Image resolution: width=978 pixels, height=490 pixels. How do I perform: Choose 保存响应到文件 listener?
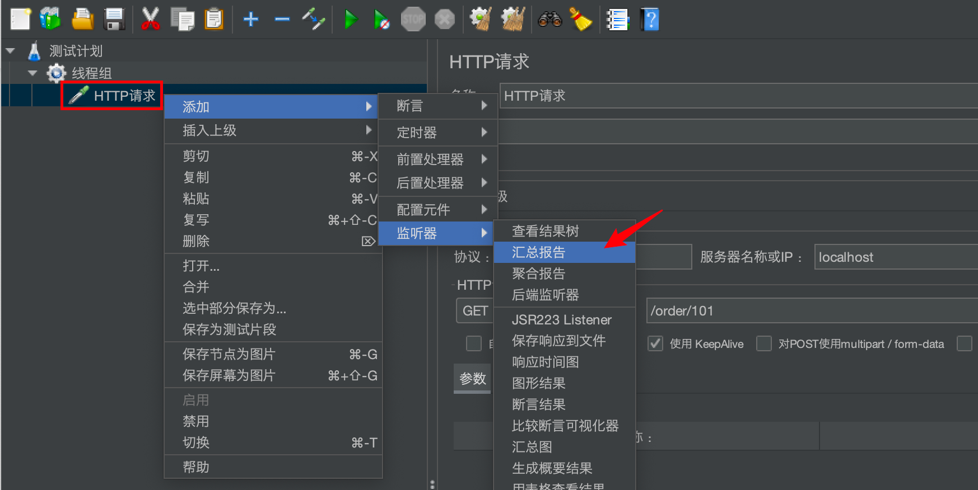[x=565, y=341]
